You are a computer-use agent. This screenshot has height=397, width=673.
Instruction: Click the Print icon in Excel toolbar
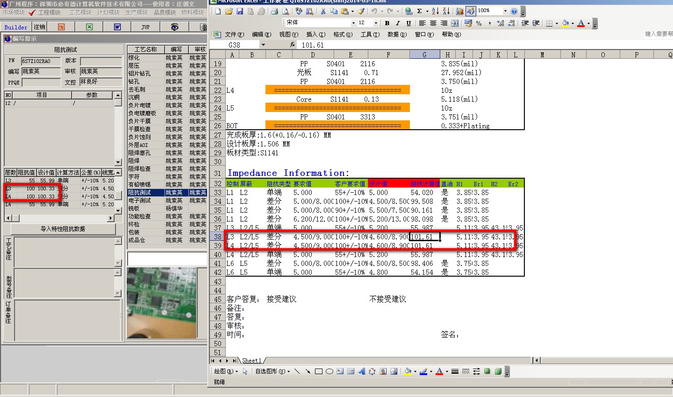pos(274,11)
